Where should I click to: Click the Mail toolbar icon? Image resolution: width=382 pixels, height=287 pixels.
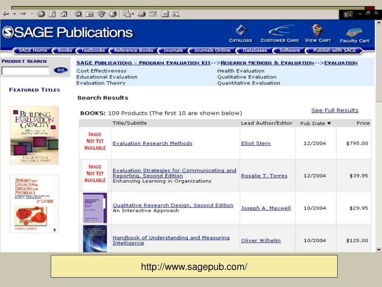tap(127, 14)
